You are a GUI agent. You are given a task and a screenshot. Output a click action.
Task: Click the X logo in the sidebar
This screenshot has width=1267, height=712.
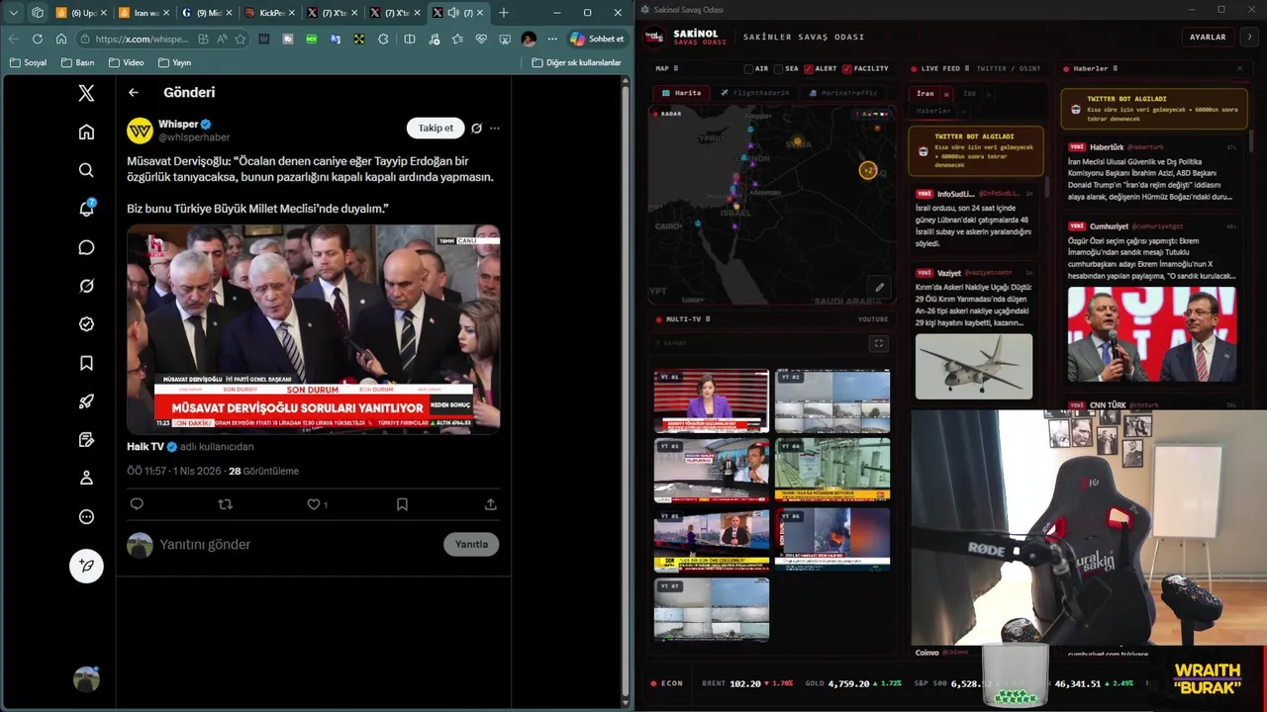click(86, 93)
